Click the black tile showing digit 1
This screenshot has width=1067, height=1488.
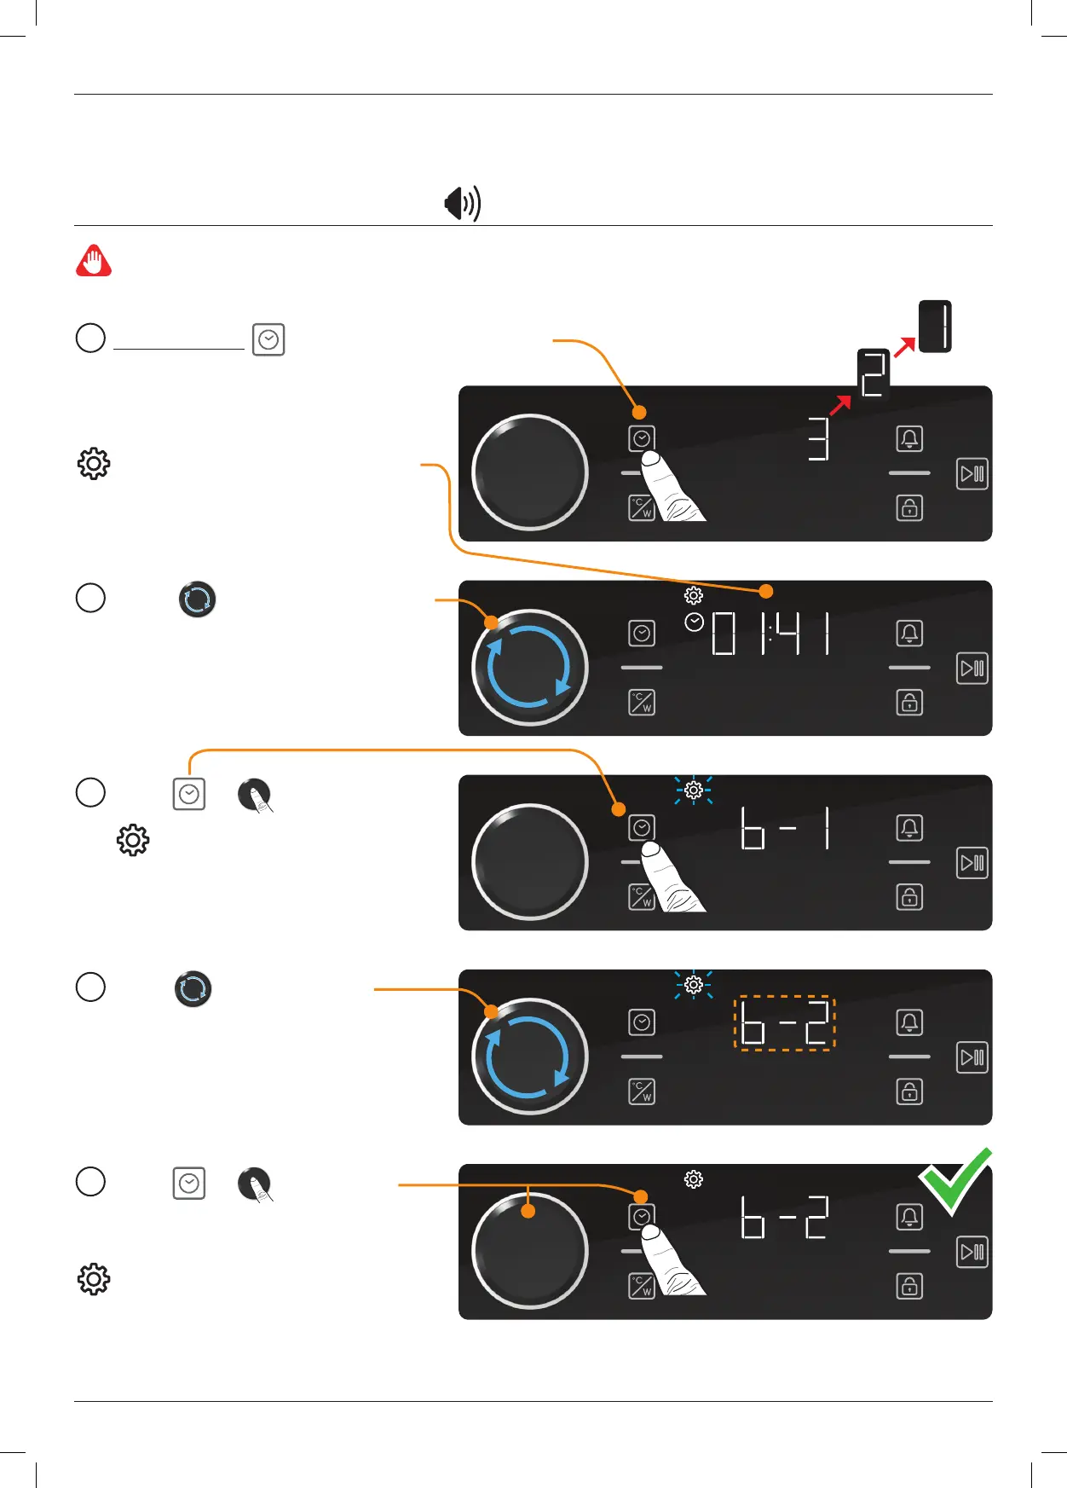coord(935,327)
